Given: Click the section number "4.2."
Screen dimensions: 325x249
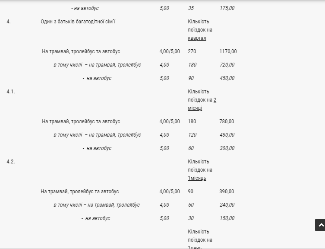Looking at the screenshot, I should 11,162.
